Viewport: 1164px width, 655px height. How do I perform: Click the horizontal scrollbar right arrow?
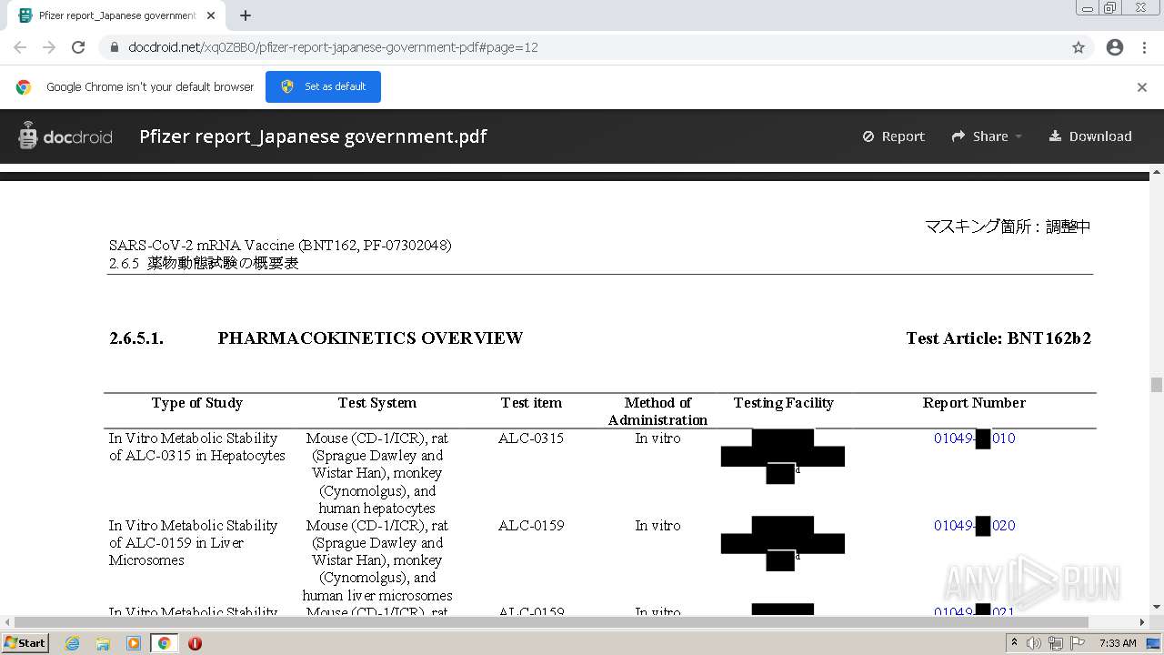(1142, 622)
